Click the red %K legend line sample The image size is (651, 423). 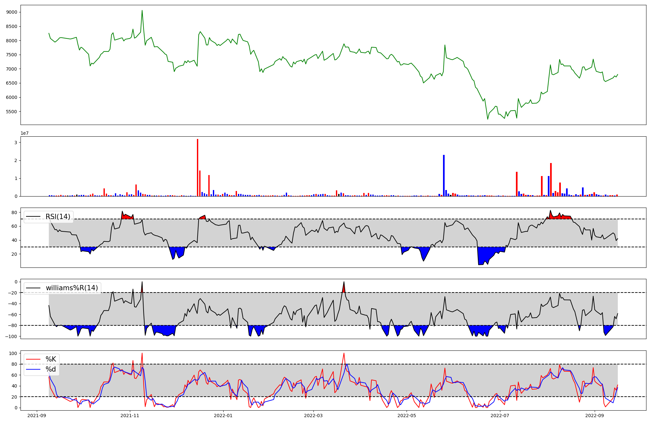[33, 359]
